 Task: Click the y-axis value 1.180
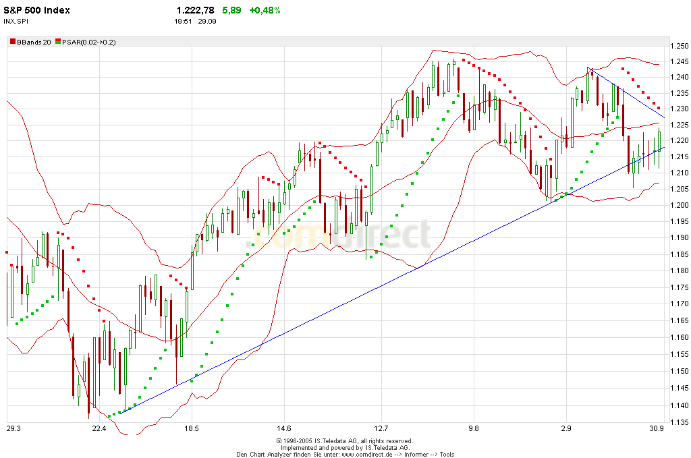679,271
